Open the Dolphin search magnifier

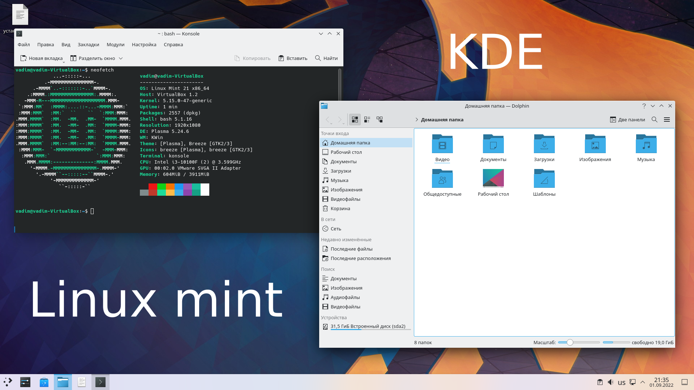[654, 120]
